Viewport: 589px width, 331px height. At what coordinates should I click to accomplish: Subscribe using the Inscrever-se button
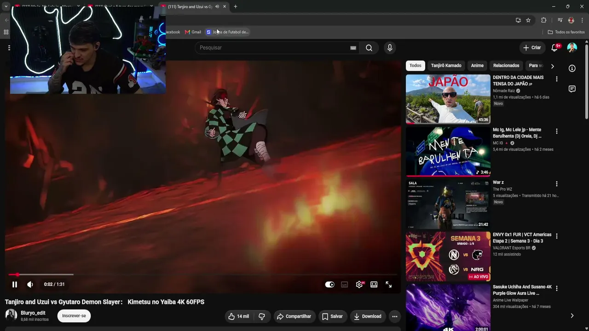click(x=74, y=316)
